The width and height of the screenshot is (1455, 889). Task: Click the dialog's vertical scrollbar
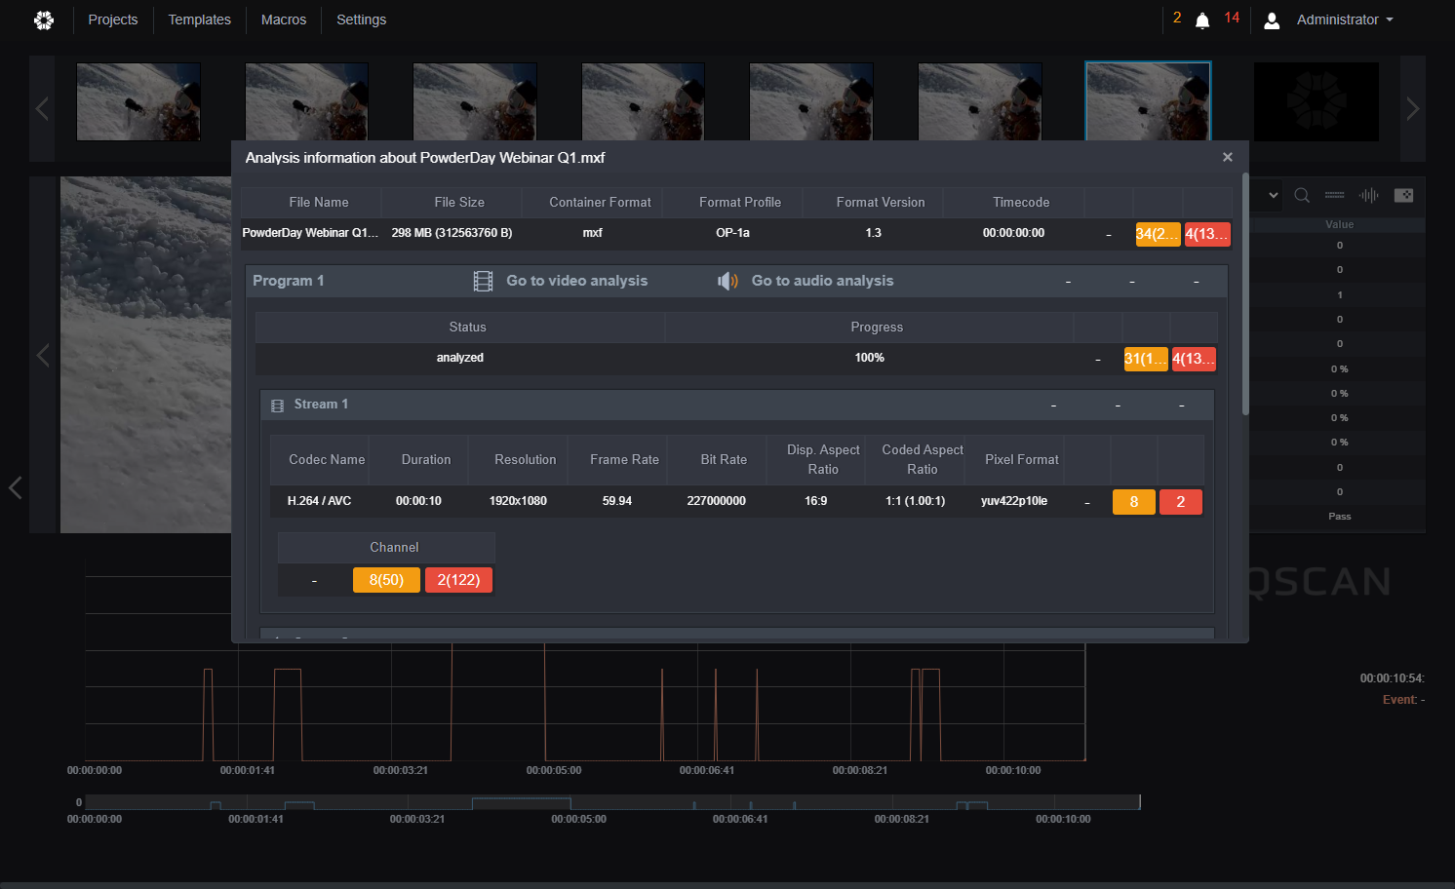coord(1245,295)
